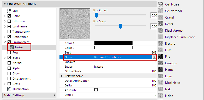Enable the Alpha channel checkbox
This screenshot has width=204, height=100.
point(9,68)
